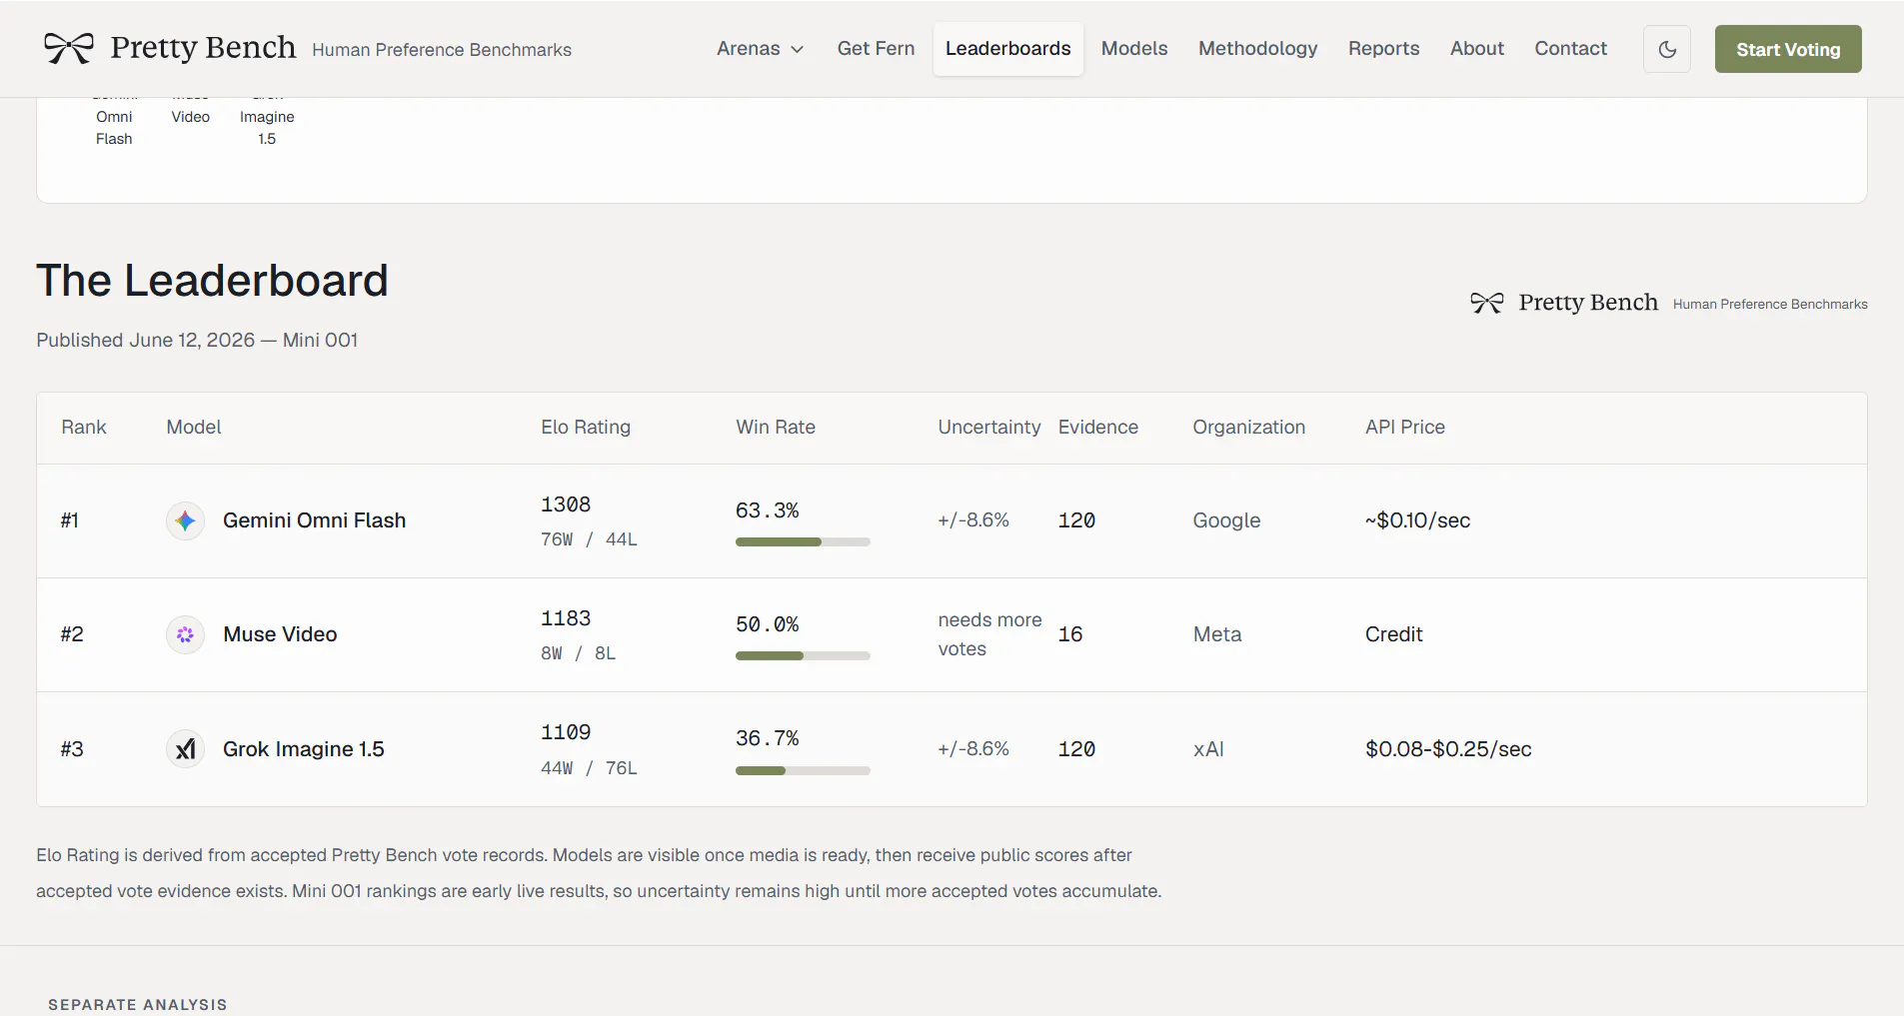Click the rank #1 cell
The image size is (1904, 1016).
[69, 520]
